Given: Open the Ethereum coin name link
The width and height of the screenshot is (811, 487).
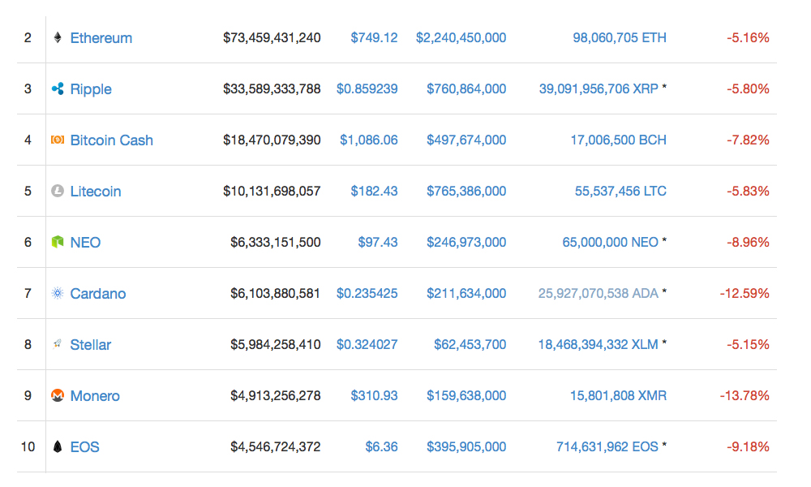Looking at the screenshot, I should tap(101, 38).
